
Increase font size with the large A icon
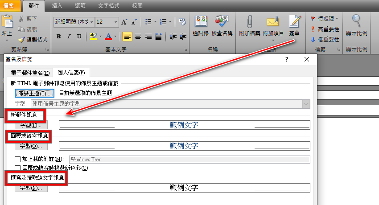tap(124, 22)
